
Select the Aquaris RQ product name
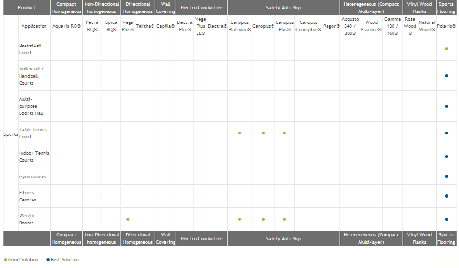(x=66, y=26)
